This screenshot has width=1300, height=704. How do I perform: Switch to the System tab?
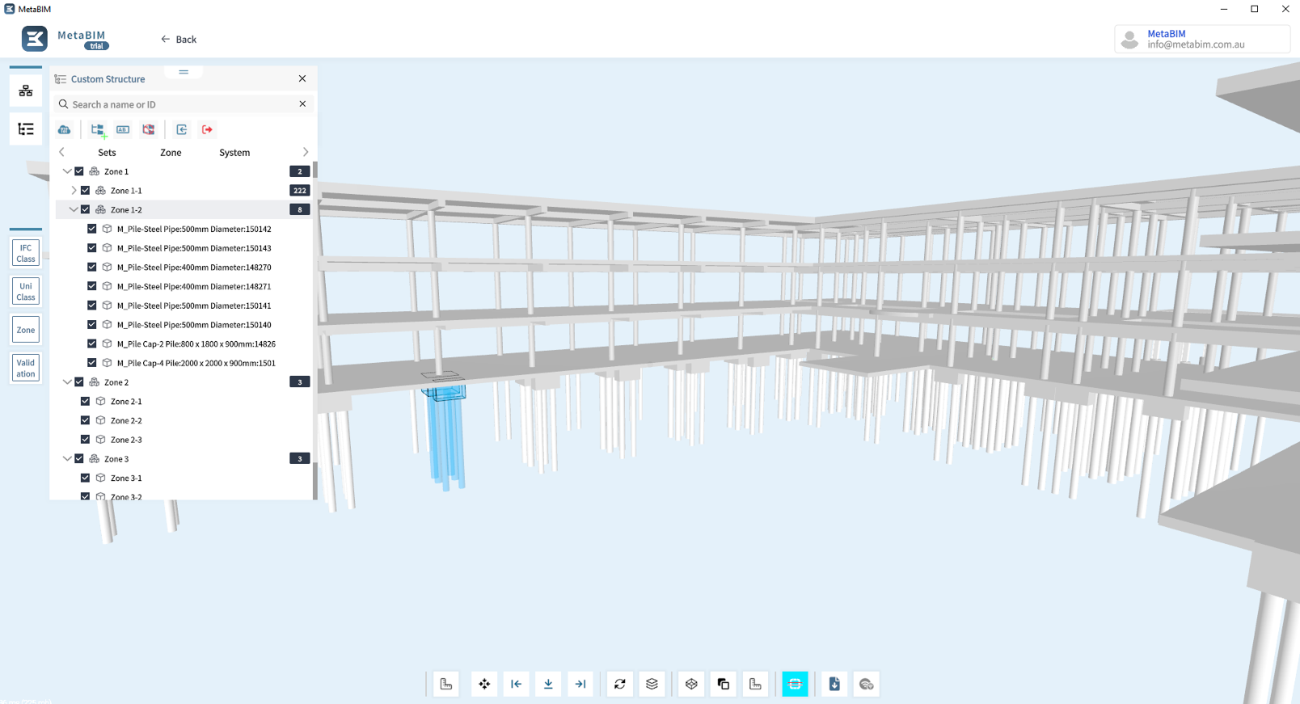[234, 152]
